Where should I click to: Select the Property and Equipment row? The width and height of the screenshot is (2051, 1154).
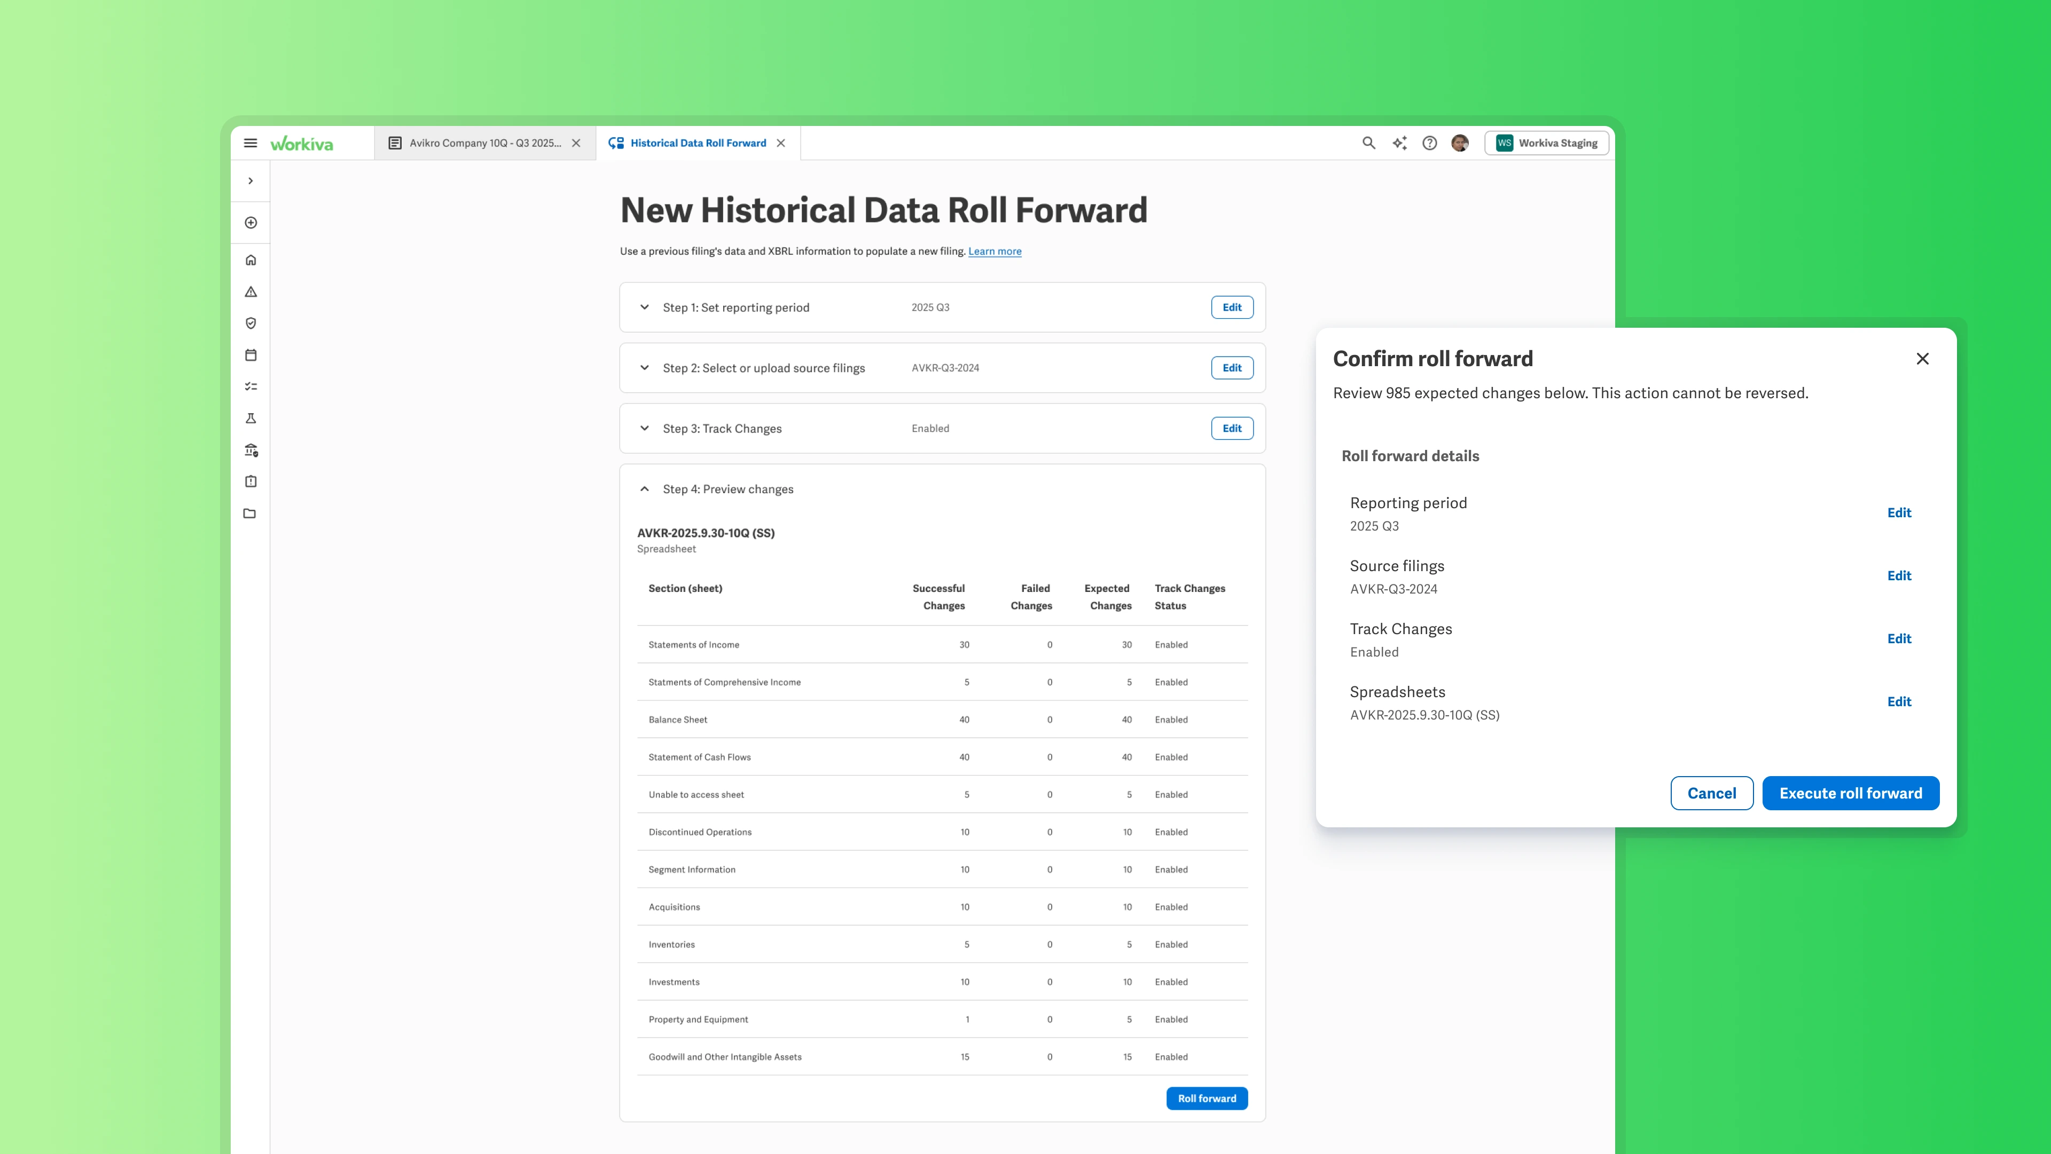(943, 1019)
